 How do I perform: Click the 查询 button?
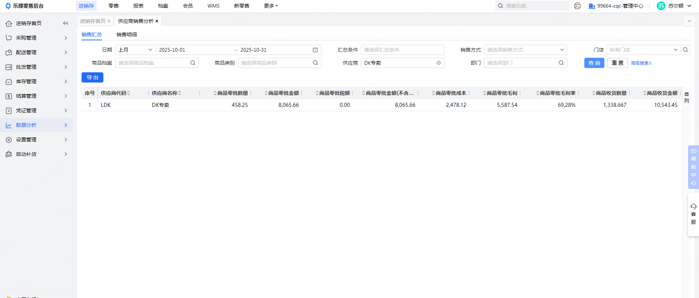pos(594,63)
